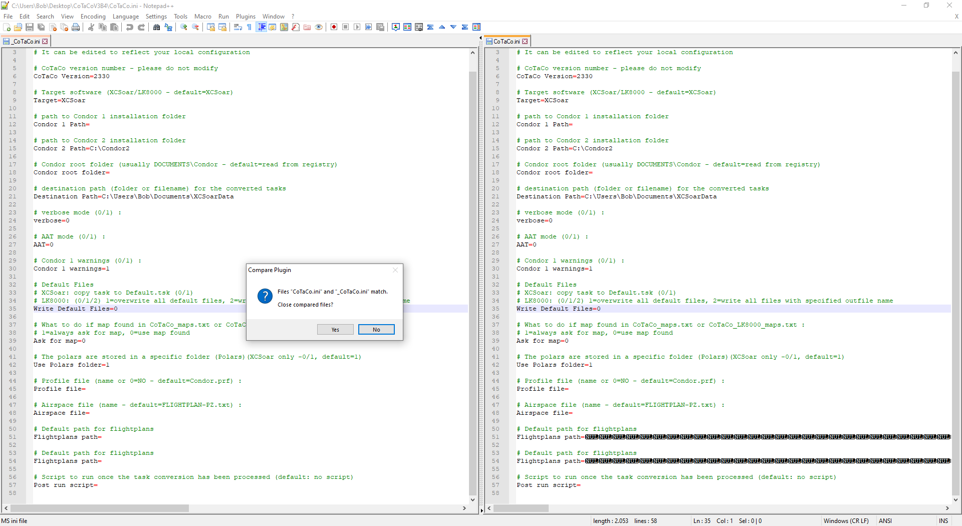Click the Copy toolbar icon
The image size is (962, 526).
[103, 27]
